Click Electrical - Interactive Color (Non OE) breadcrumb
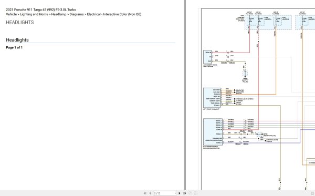 (114, 14)
